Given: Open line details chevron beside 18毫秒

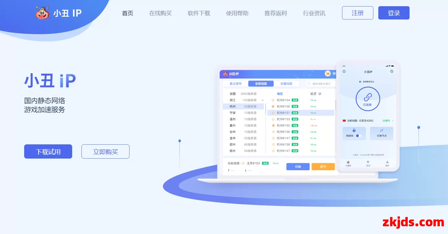Looking at the screenshot, I should 393,121.
